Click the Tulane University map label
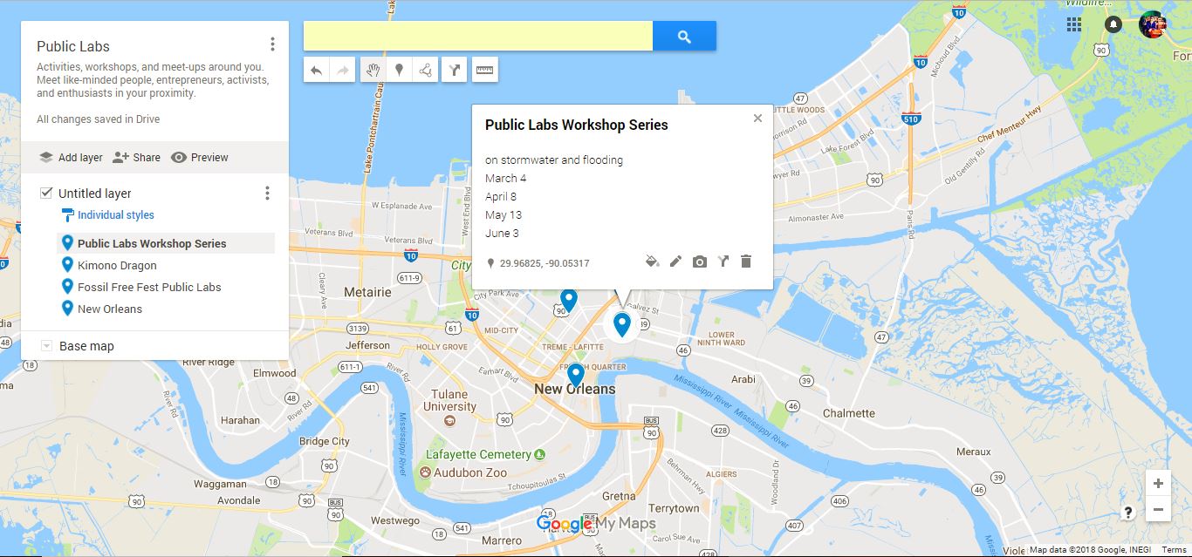This screenshot has height=557, width=1192. pos(450,400)
